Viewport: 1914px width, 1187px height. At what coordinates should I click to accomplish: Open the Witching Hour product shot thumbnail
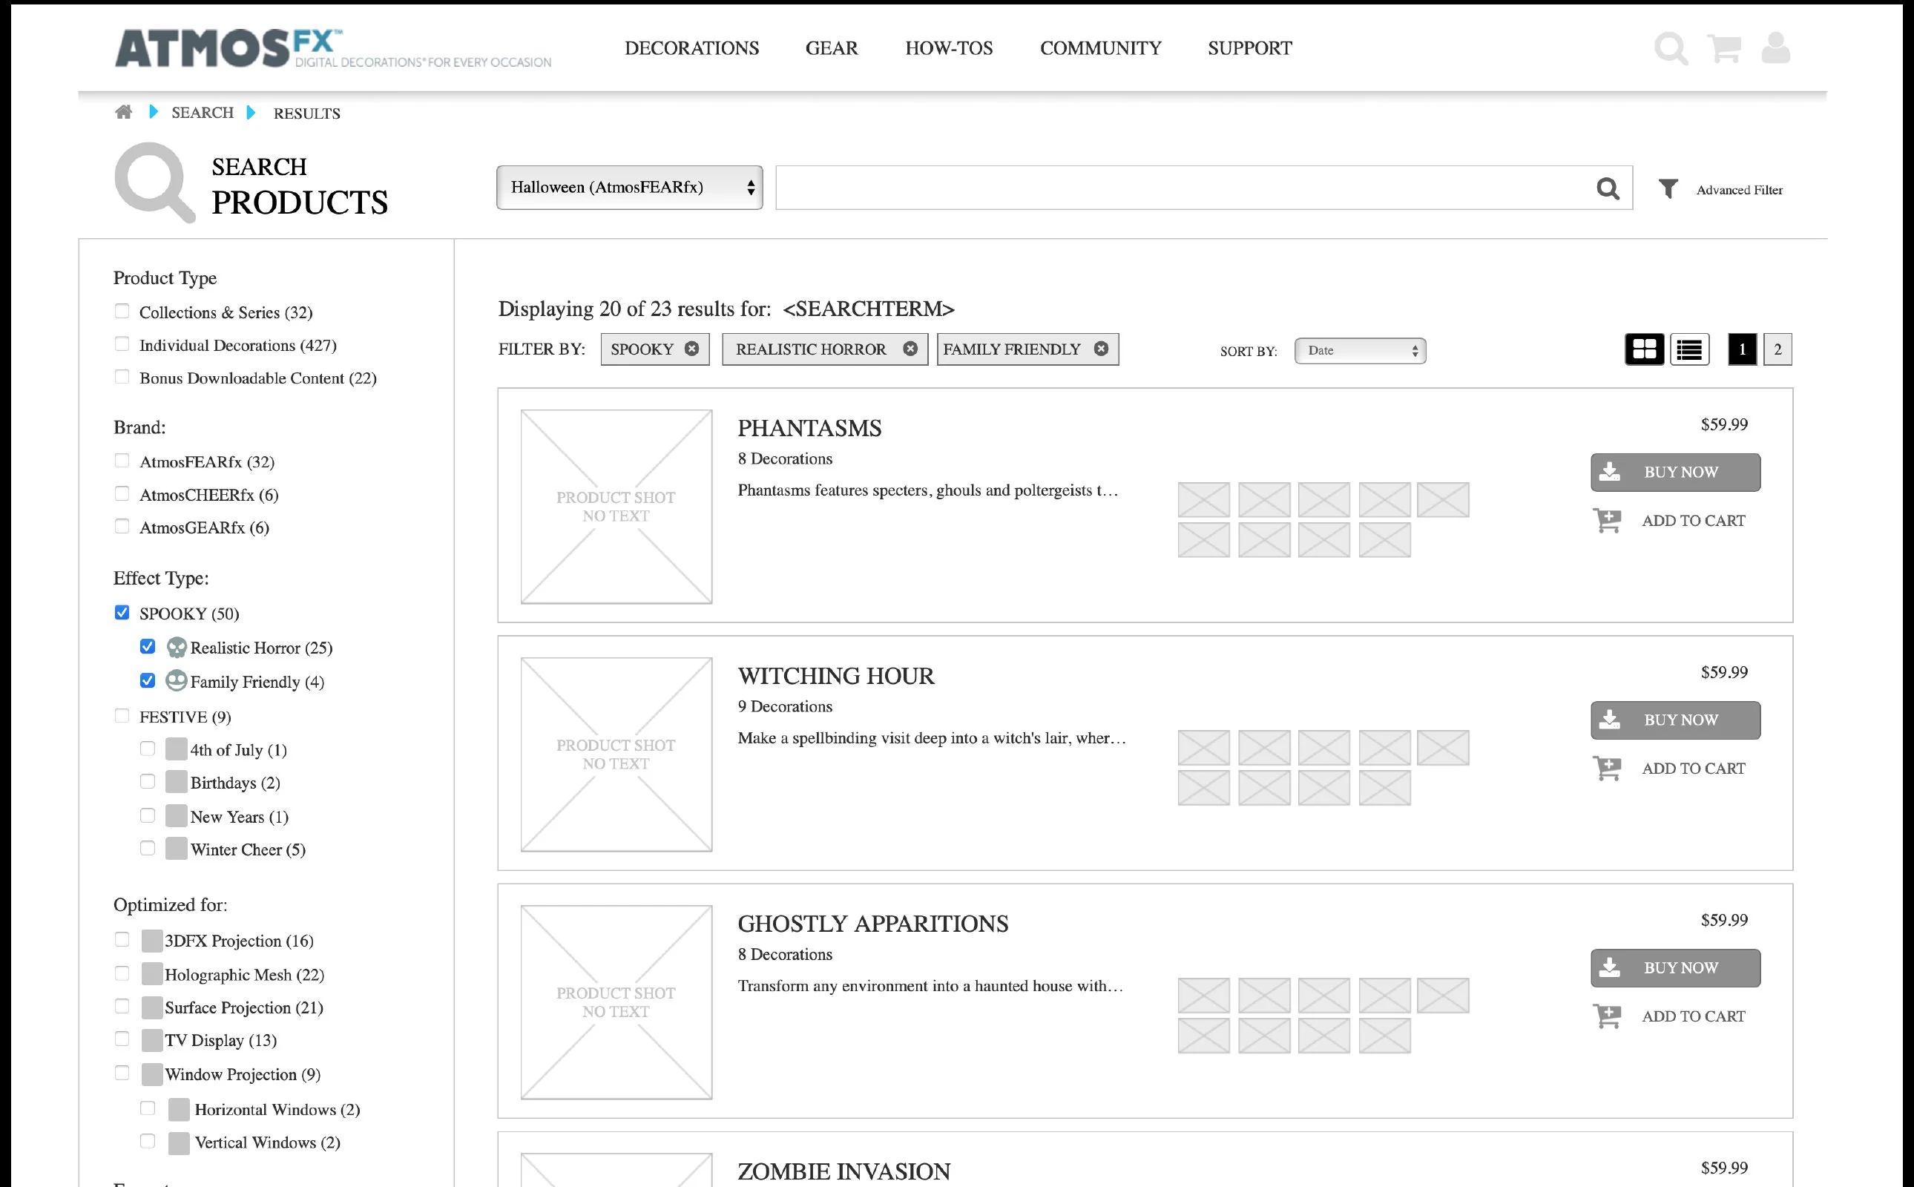[616, 754]
